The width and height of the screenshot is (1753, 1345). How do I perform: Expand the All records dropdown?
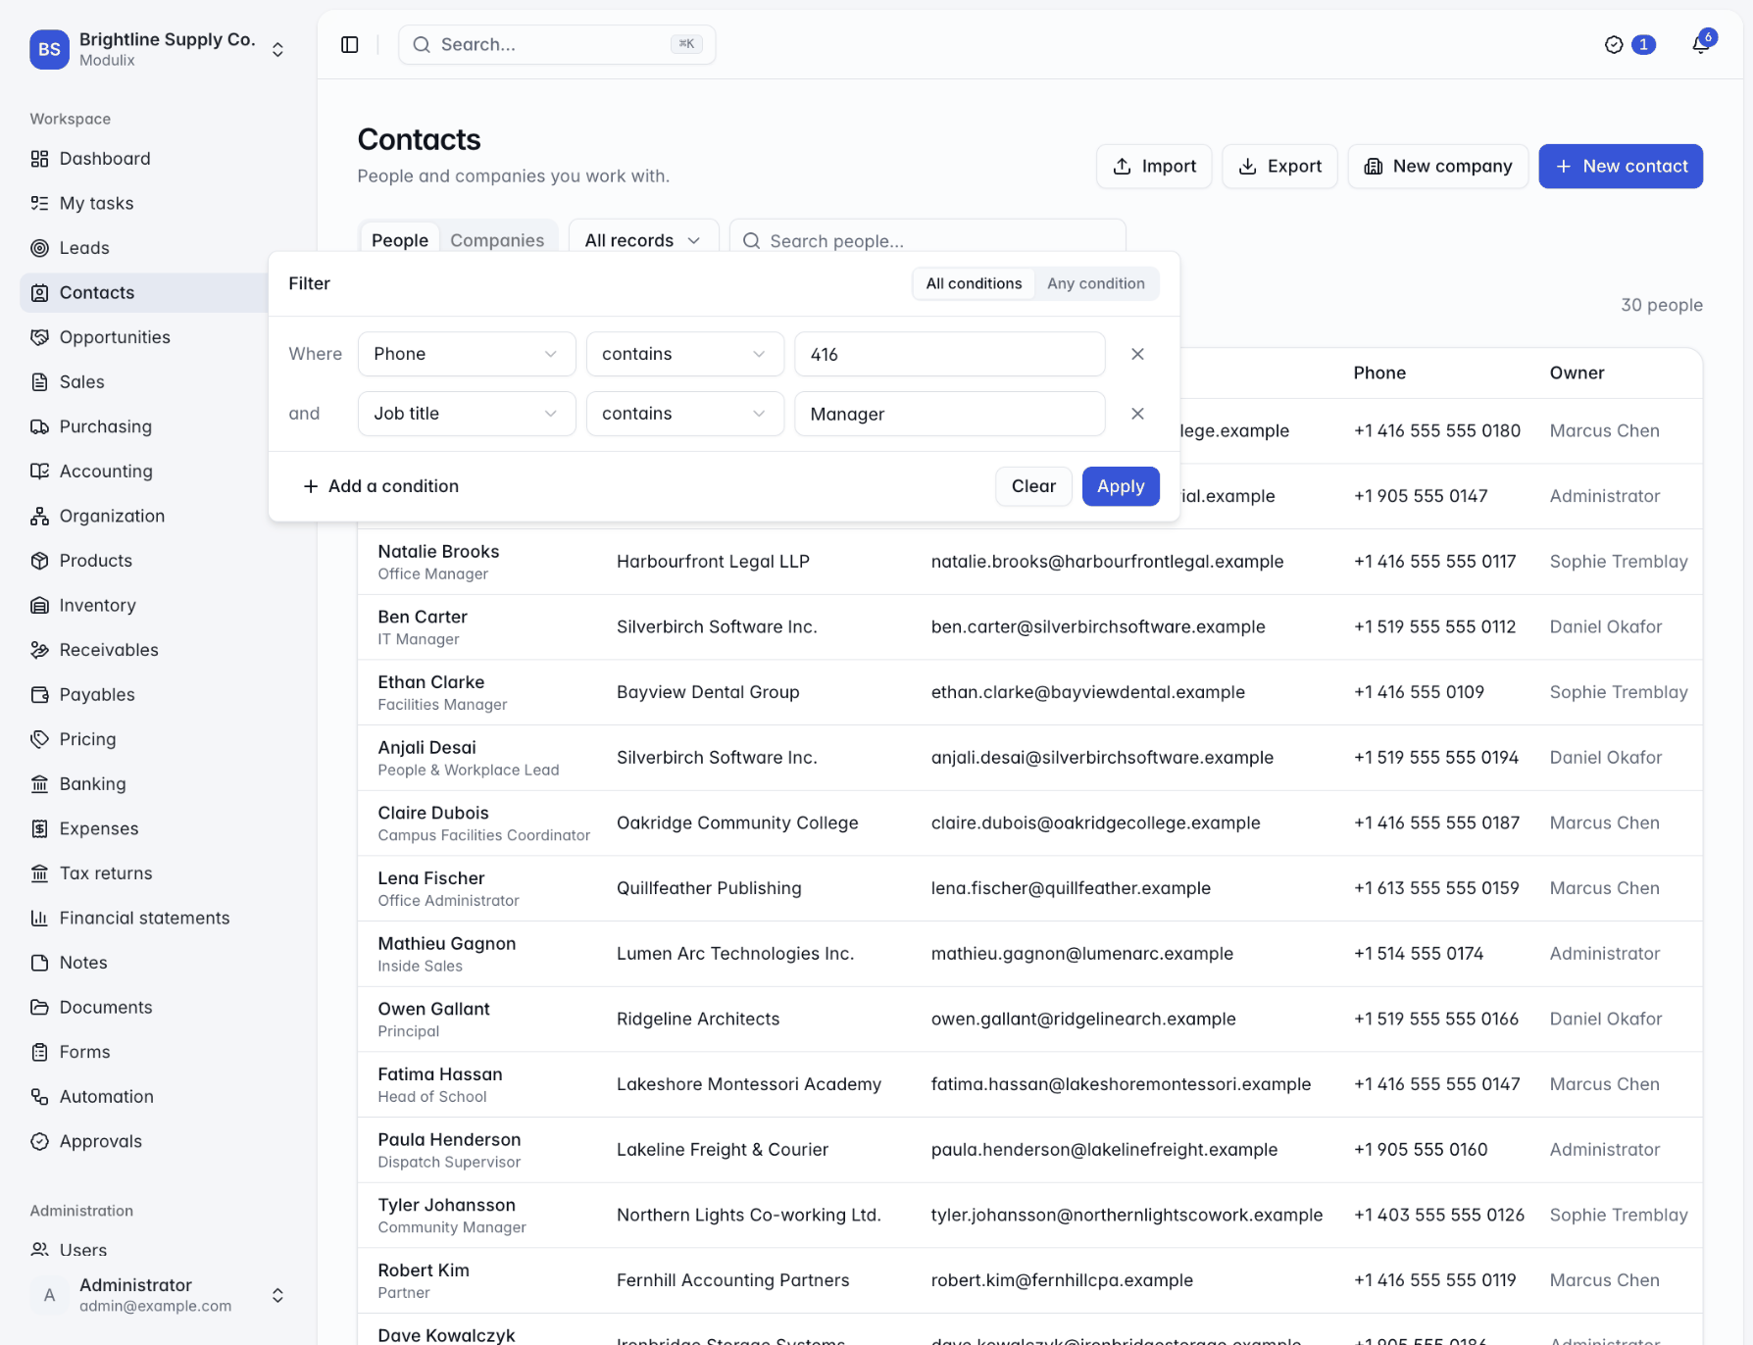click(x=643, y=240)
